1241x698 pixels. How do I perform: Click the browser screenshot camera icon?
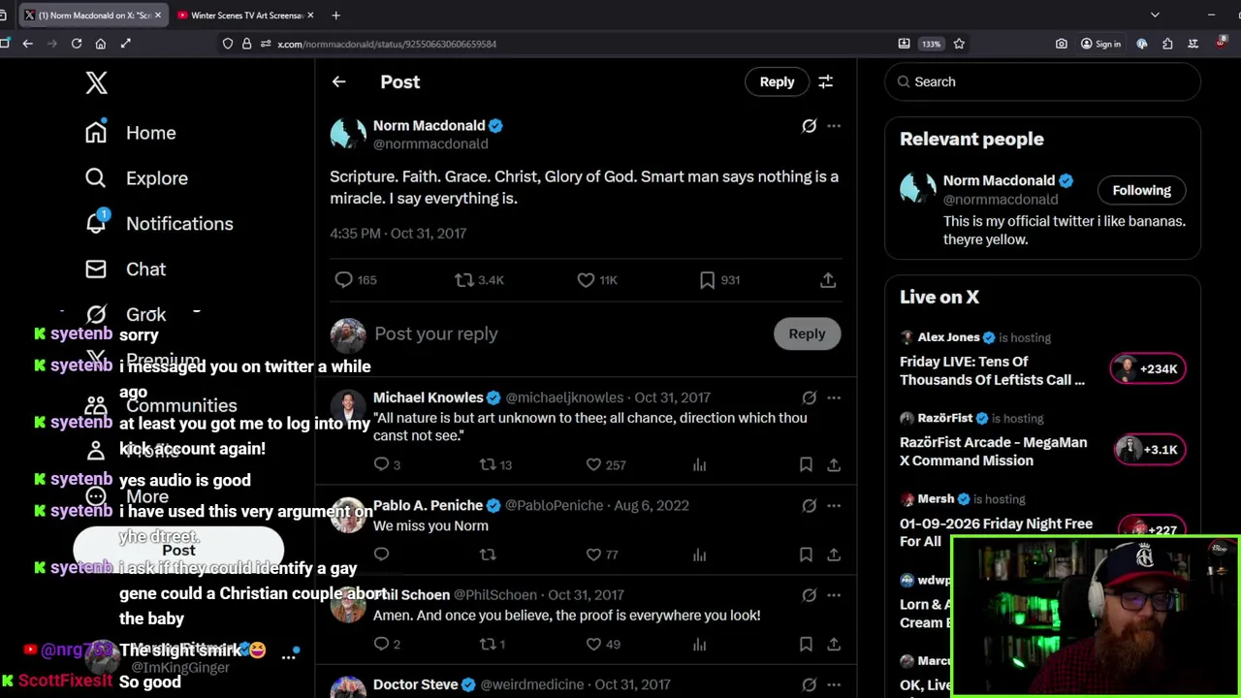click(1062, 44)
